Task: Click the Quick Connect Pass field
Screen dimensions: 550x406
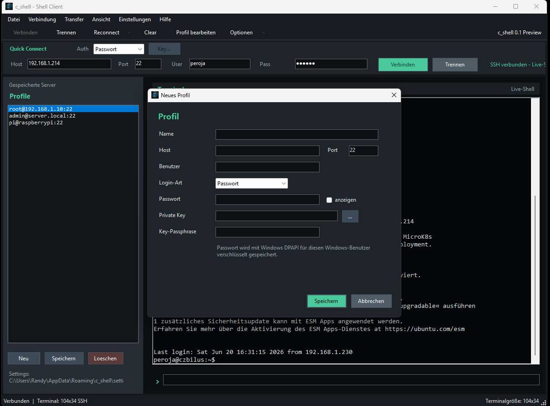Action: pyautogui.click(x=331, y=64)
